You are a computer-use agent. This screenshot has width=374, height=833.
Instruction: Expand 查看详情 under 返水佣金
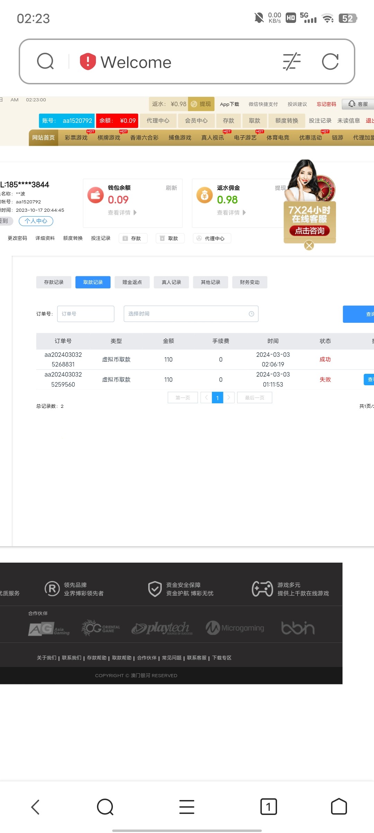pos(231,212)
